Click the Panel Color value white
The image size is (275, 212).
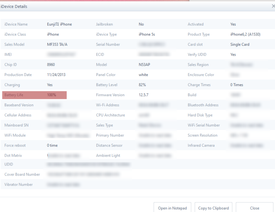143,75
